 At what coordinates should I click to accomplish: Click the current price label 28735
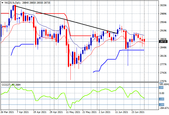[163, 41]
